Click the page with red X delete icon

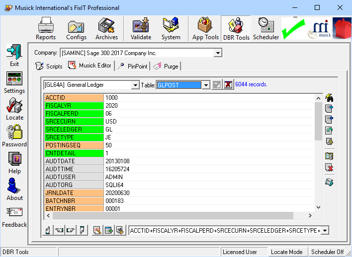point(329,167)
